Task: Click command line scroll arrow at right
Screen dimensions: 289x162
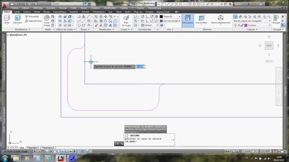Action: click(173, 140)
